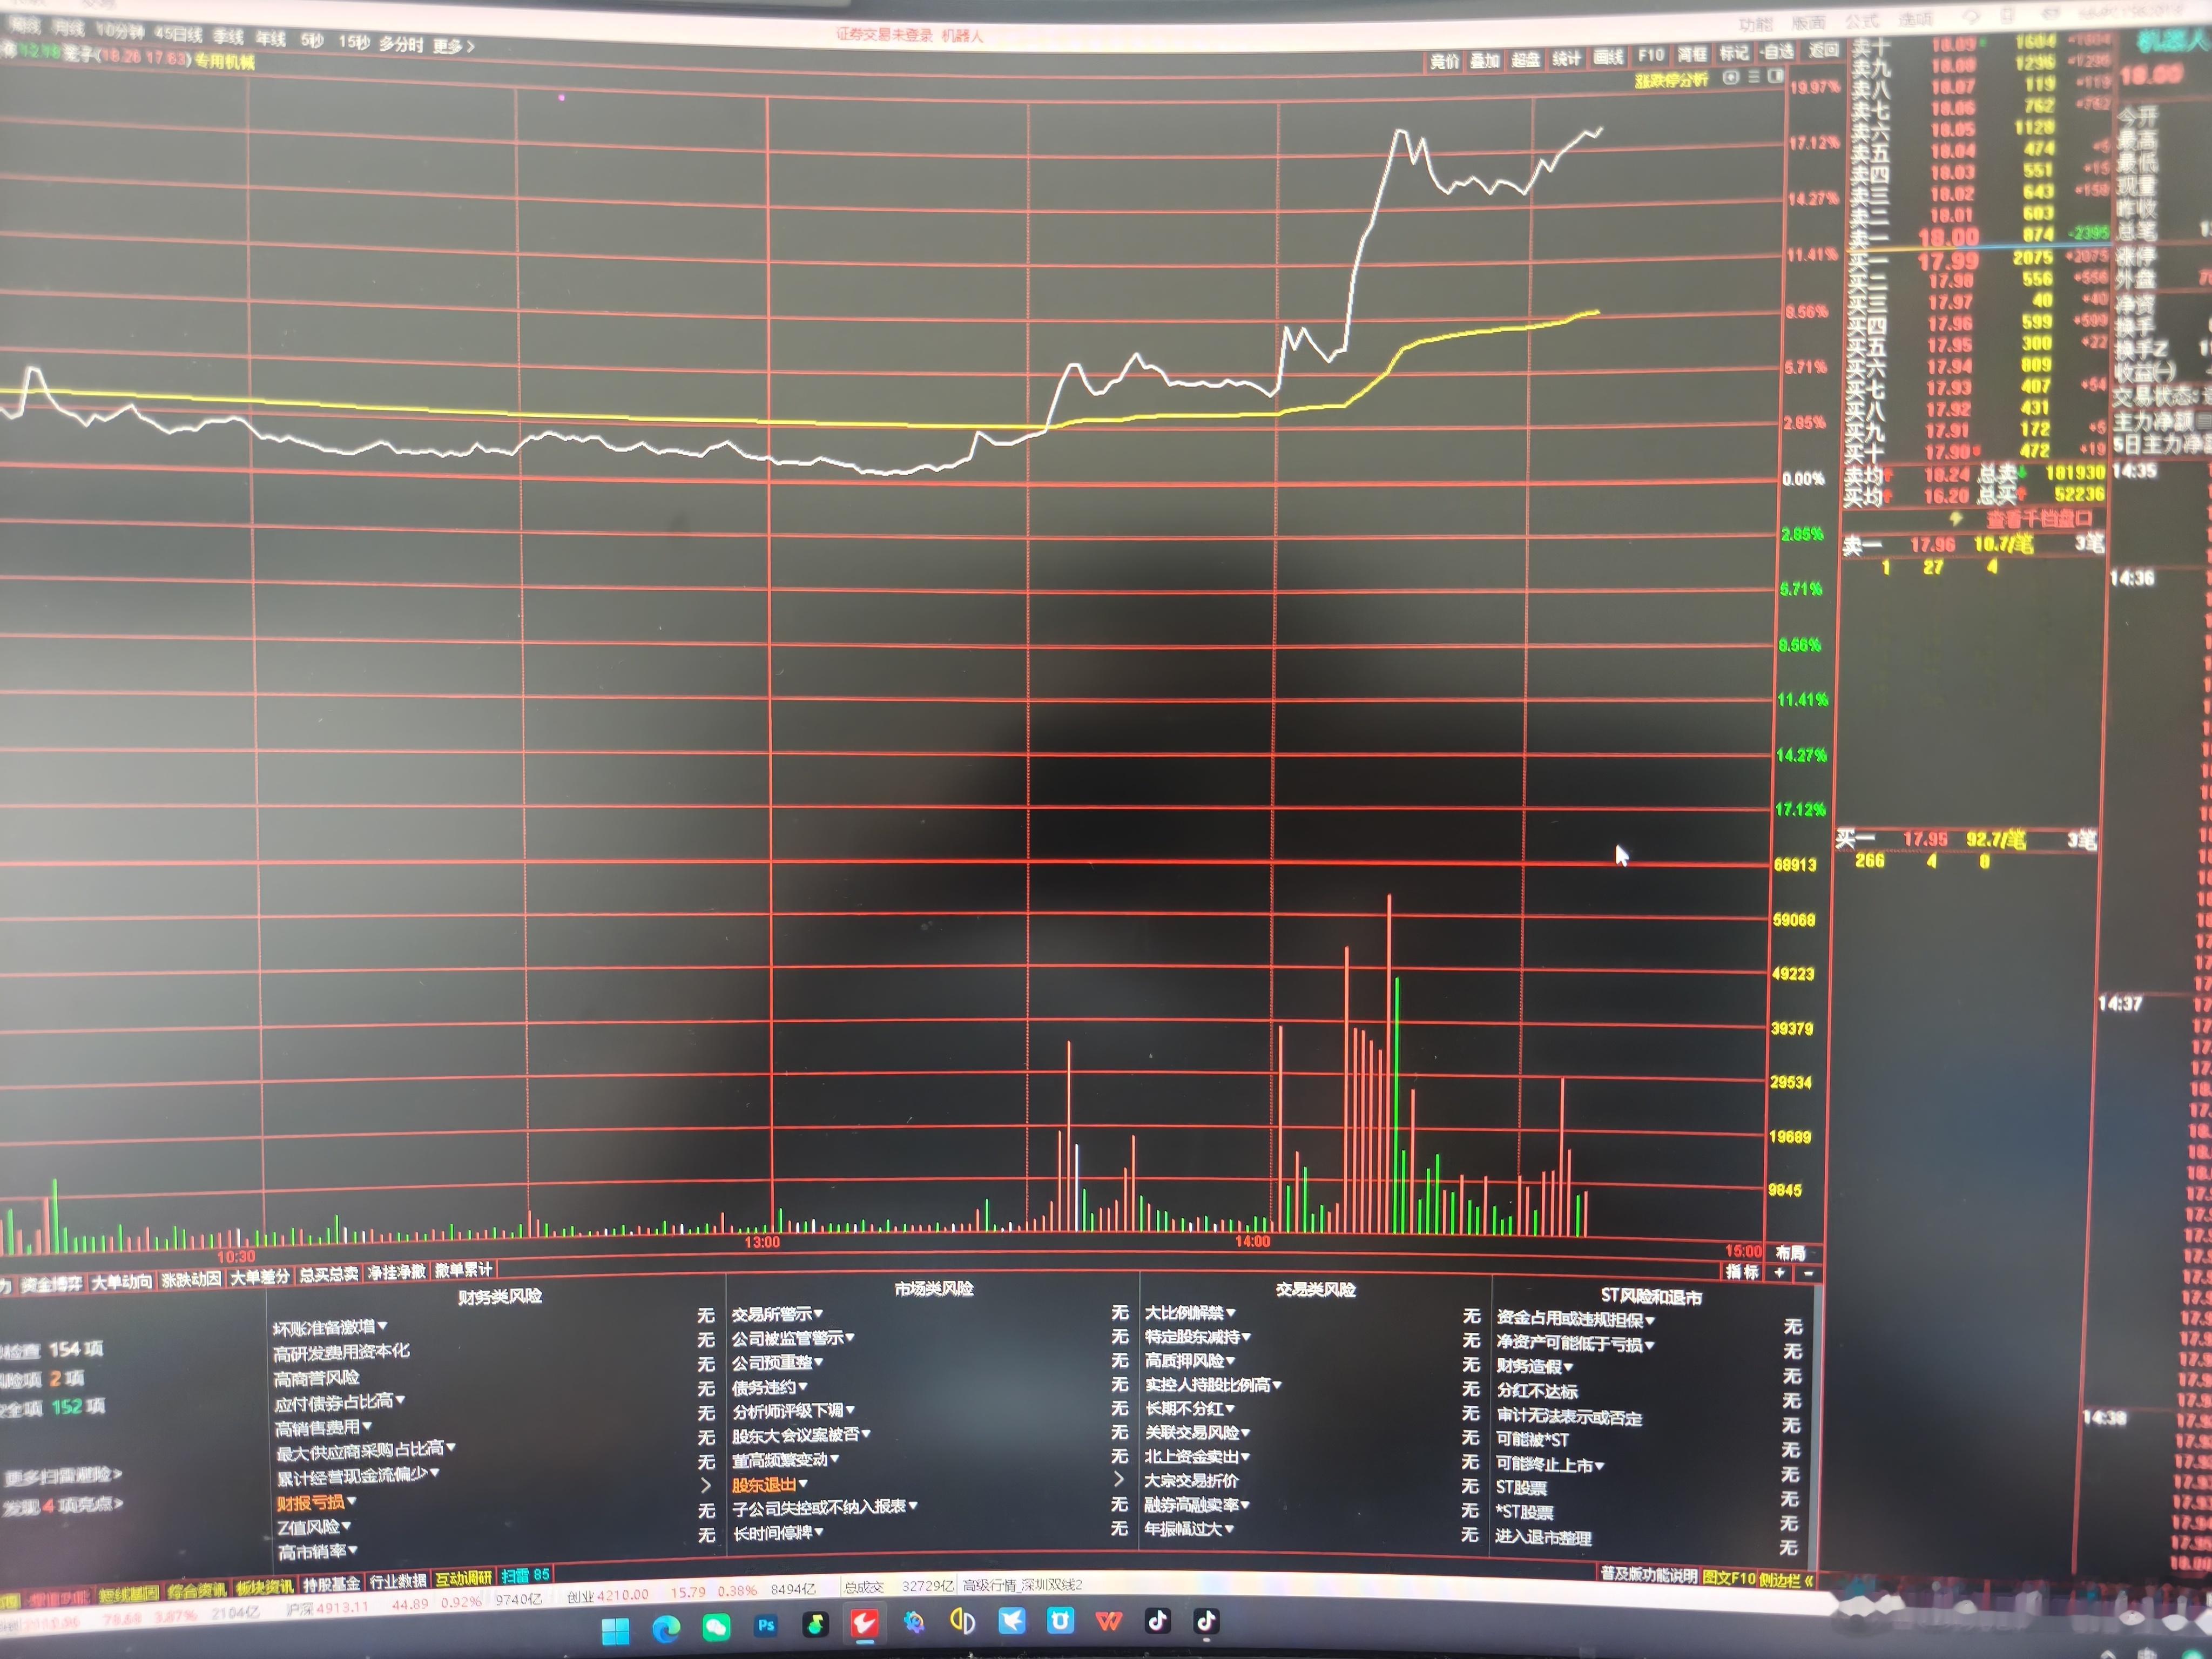Image resolution: width=2212 pixels, height=1659 pixels.
Task: Switch to 5秒 period tab
Action: tap(312, 40)
